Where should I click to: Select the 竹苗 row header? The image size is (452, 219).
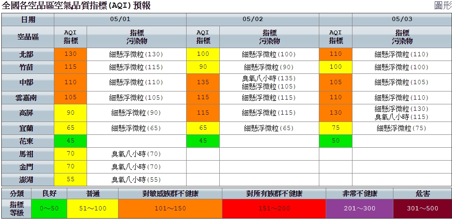point(28,67)
